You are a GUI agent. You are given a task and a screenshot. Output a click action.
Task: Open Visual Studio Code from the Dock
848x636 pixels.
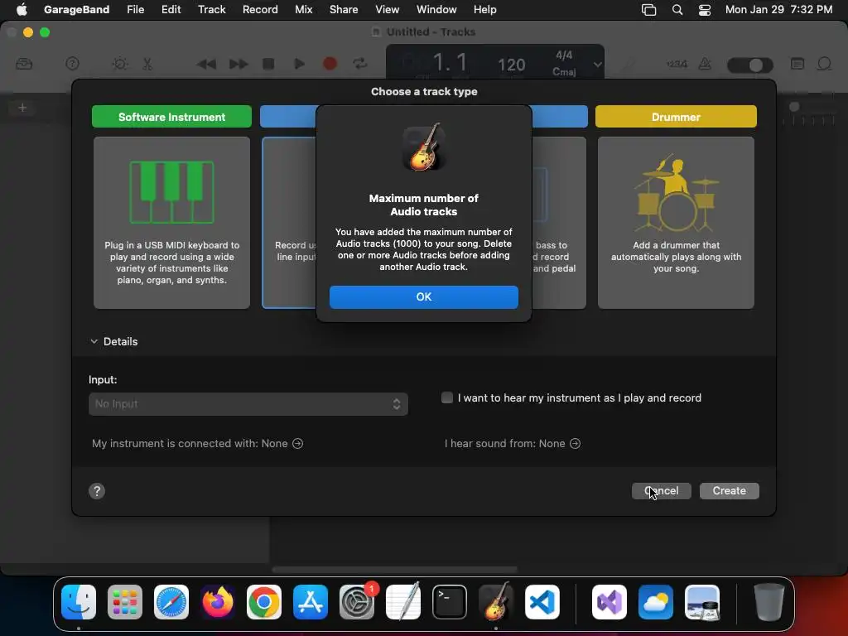(542, 602)
